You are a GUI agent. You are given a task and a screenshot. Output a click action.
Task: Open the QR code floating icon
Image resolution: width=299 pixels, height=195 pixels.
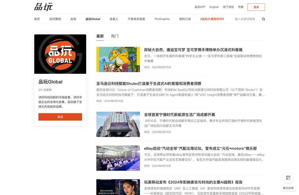pyautogui.click(x=288, y=178)
